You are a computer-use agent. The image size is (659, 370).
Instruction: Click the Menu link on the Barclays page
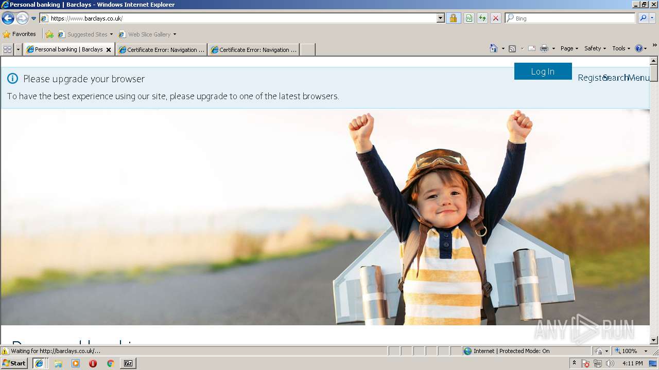[638, 78]
